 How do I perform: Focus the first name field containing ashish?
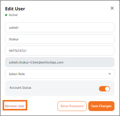coord(60,27)
